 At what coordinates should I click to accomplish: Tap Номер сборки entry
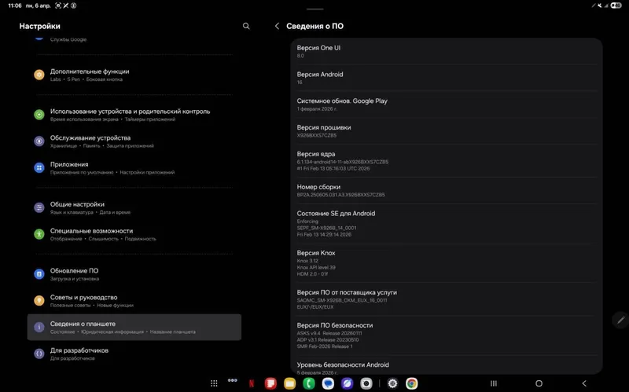(447, 190)
